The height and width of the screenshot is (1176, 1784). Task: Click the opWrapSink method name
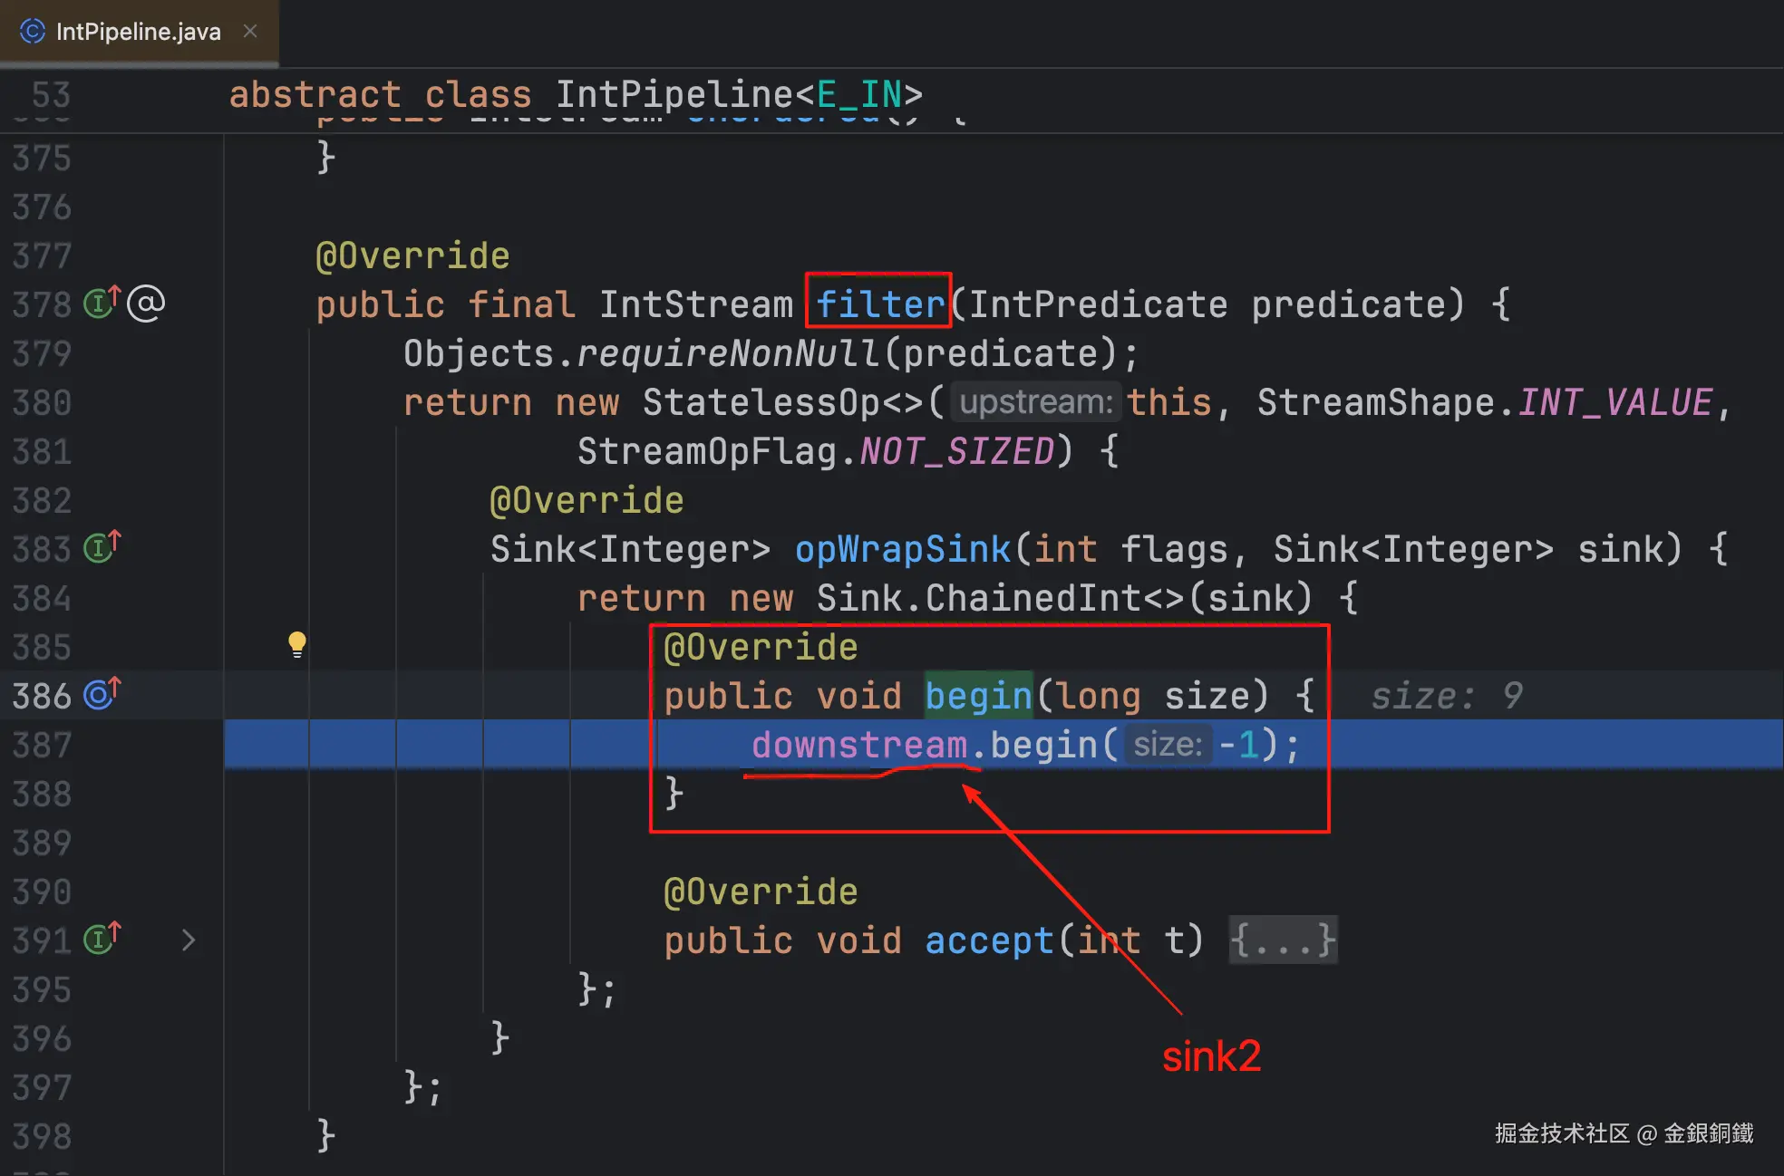902,549
